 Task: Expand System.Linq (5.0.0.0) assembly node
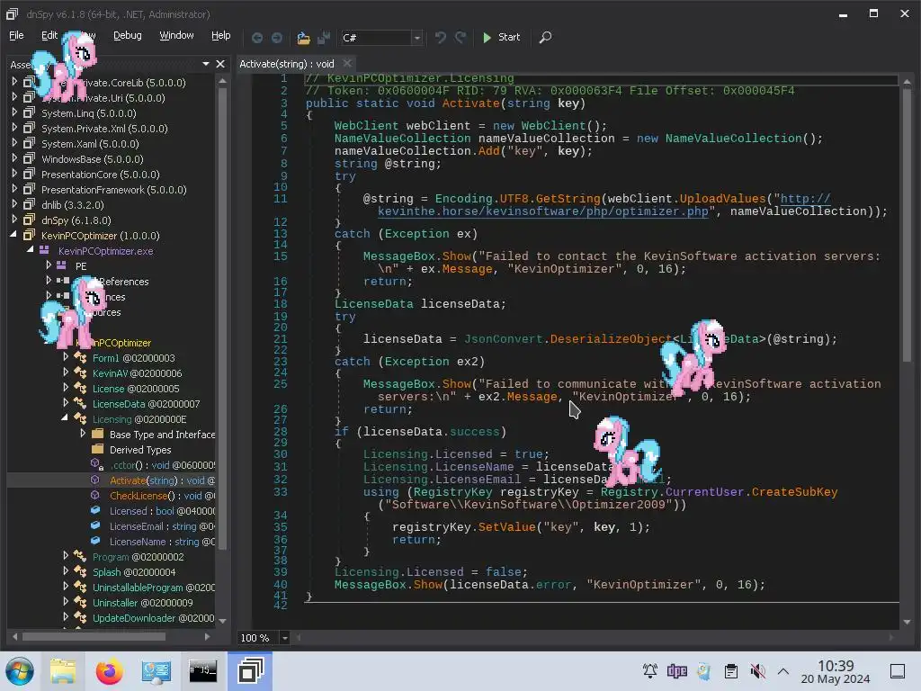tap(14, 112)
